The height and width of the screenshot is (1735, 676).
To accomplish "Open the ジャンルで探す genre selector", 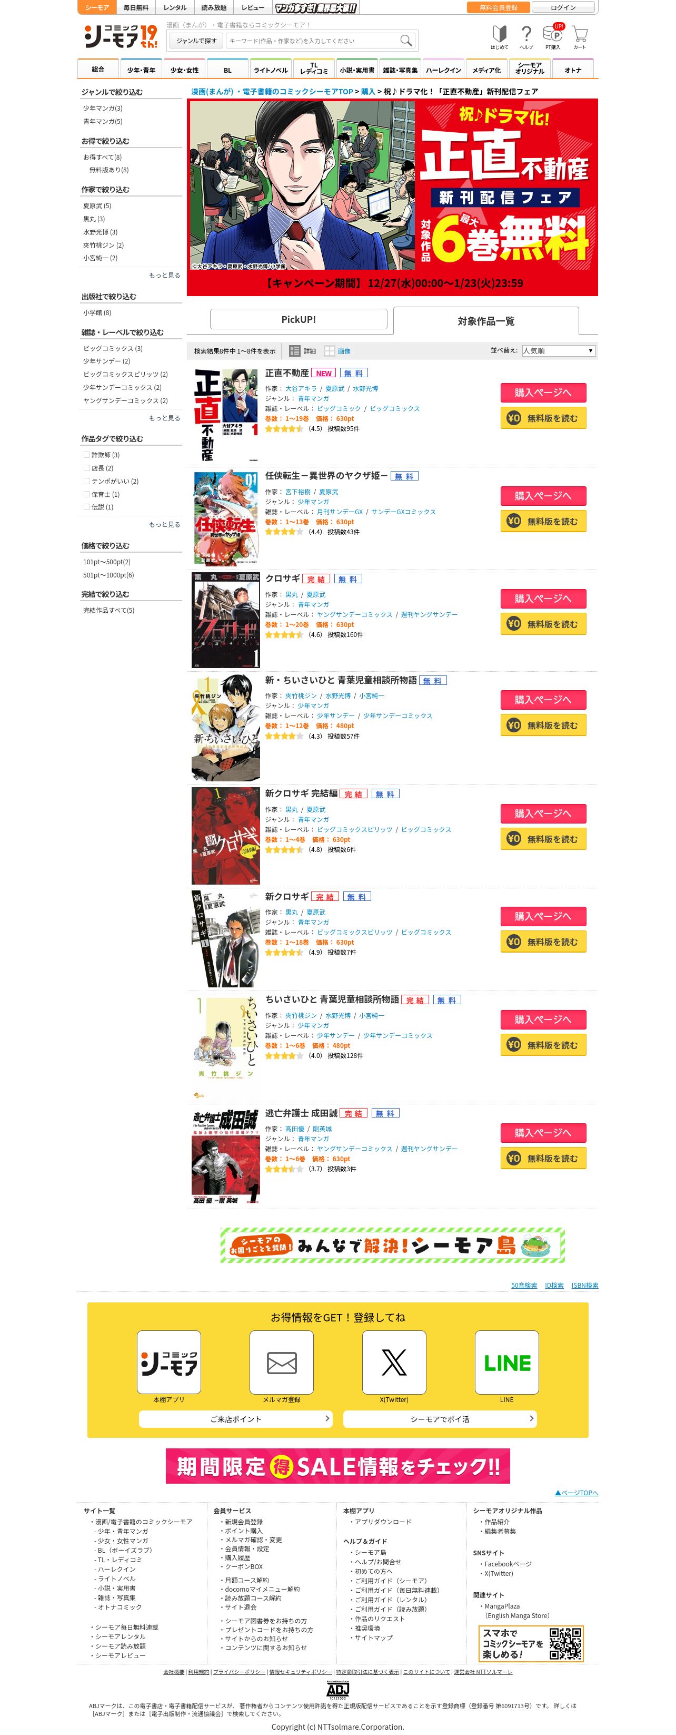I will click(x=196, y=41).
